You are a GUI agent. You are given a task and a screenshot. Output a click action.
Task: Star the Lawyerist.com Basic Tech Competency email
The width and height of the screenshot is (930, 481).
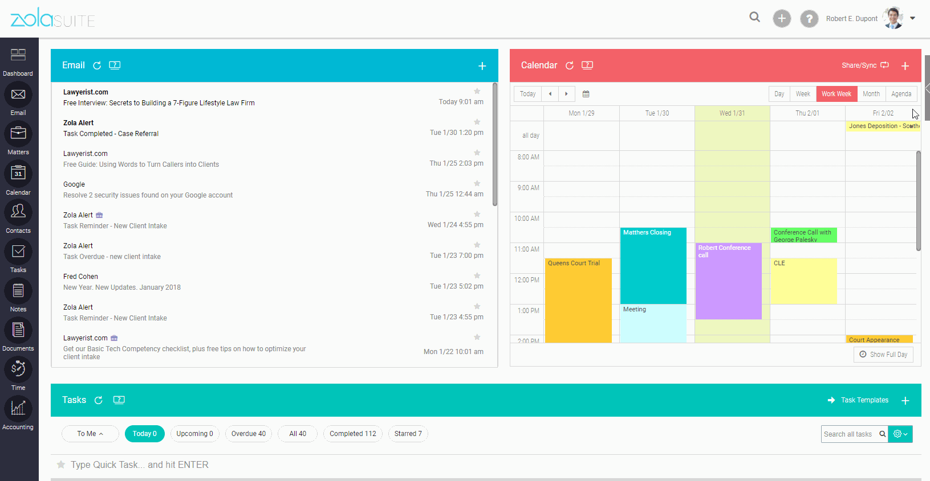[x=477, y=337]
